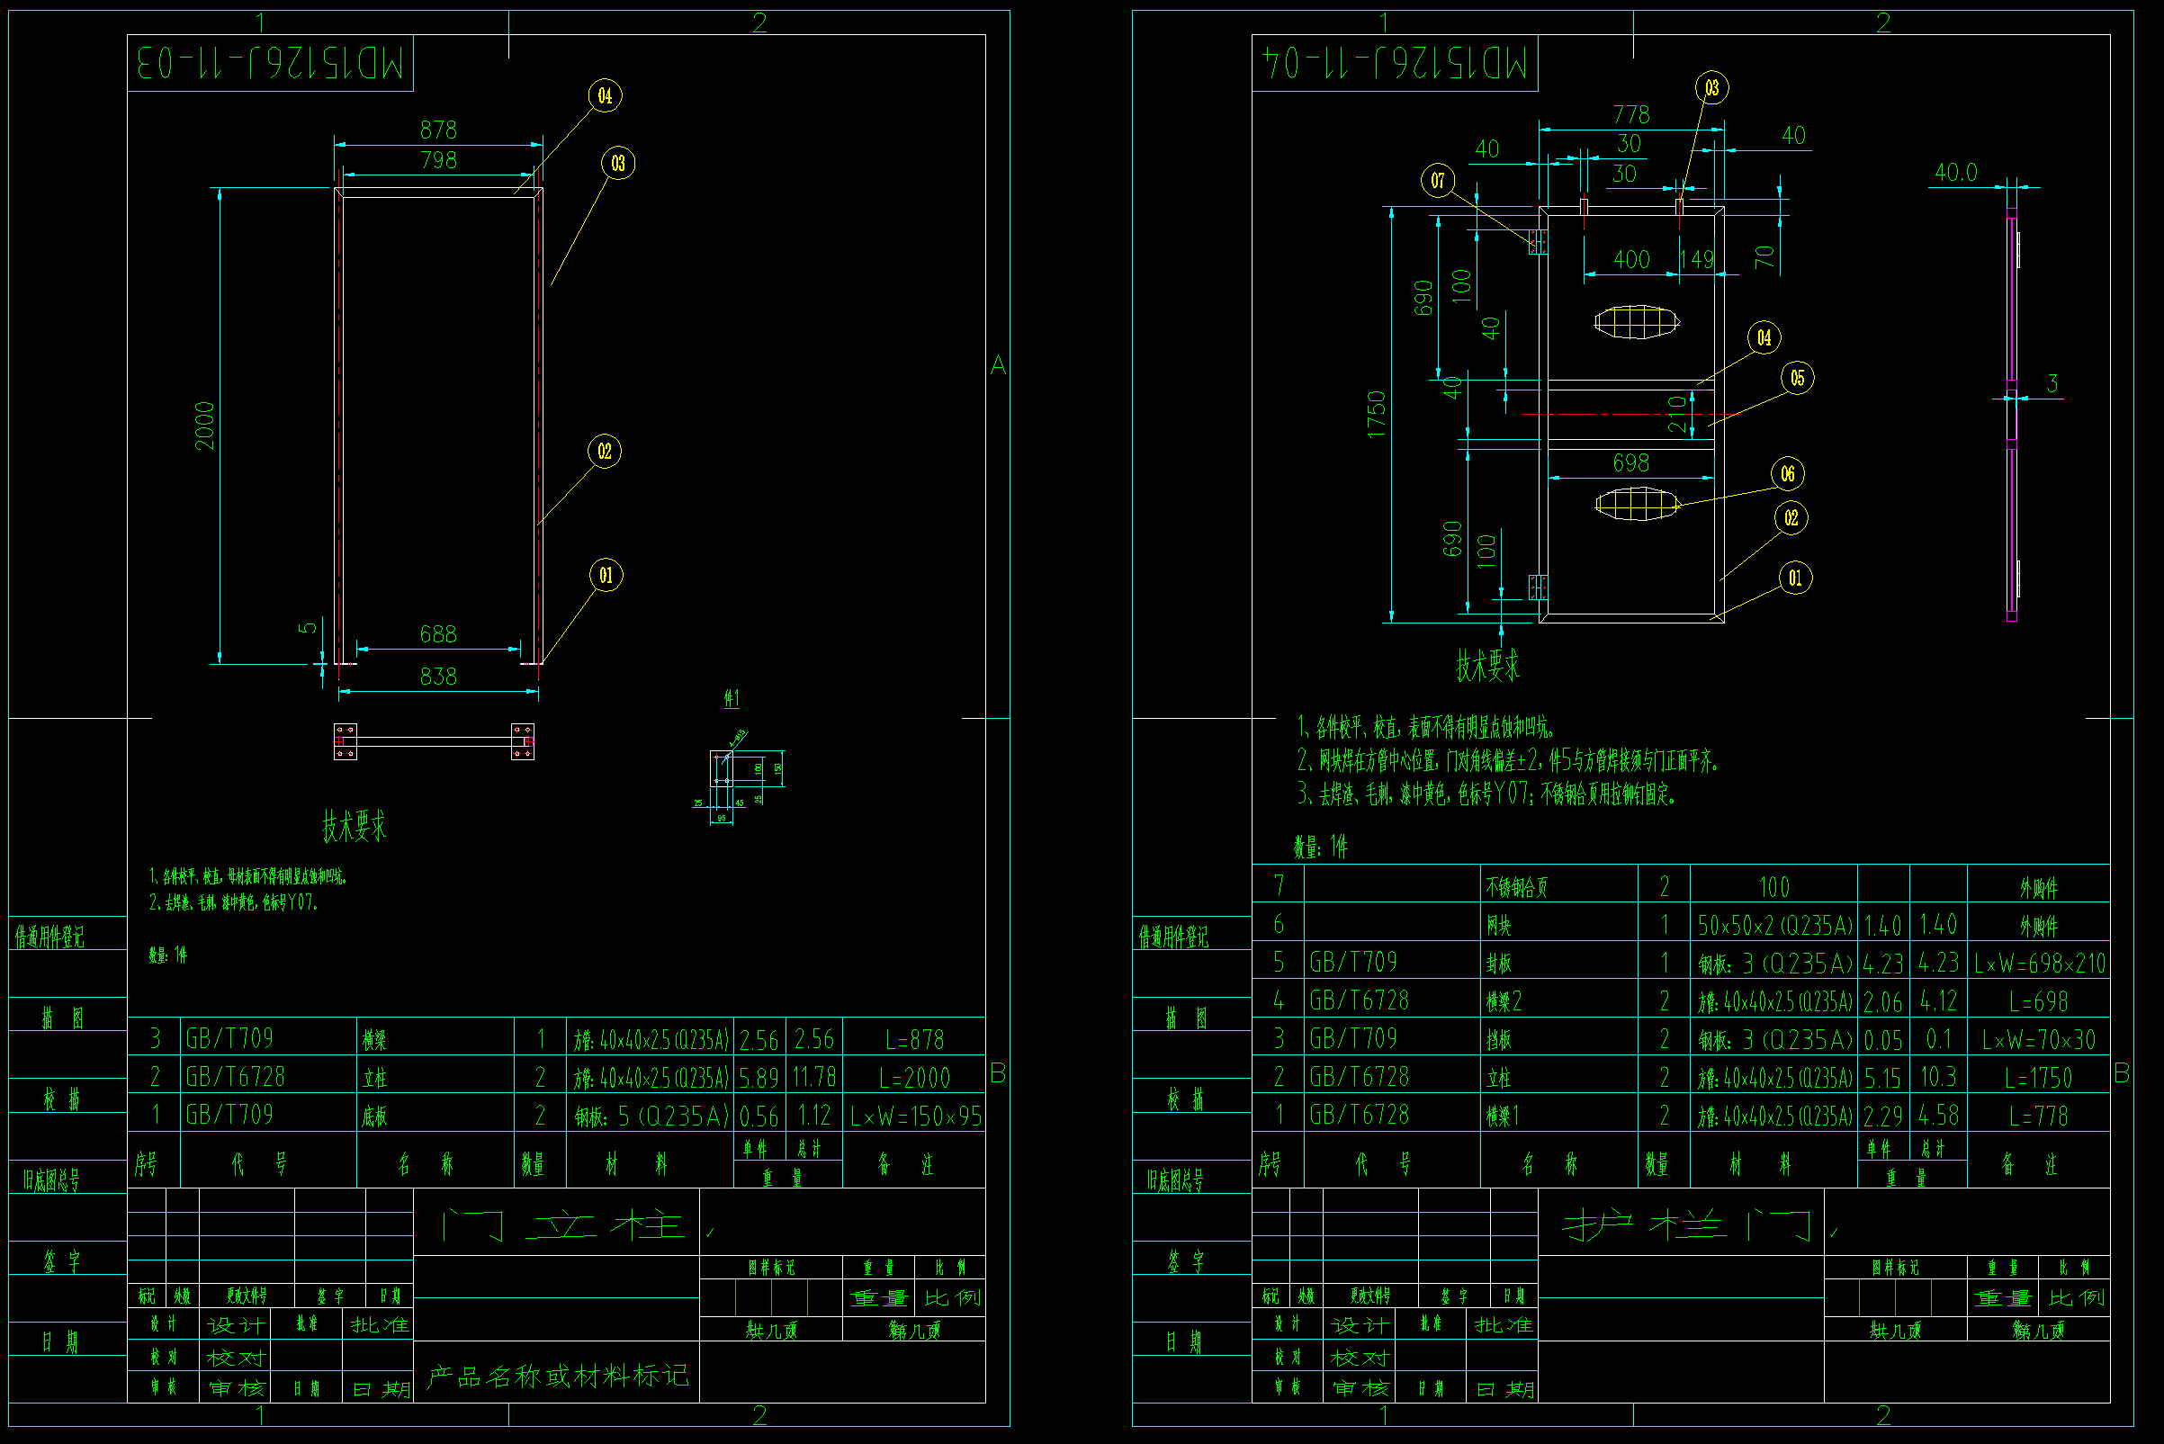Select the 不锈钢合页 parts list entry

pos(1517,888)
